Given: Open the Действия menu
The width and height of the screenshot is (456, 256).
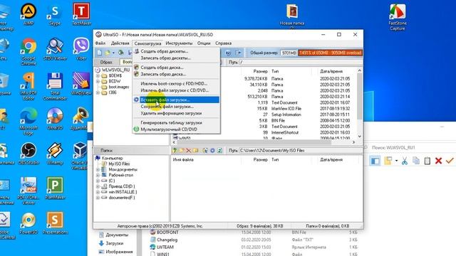Looking at the screenshot, I should coord(120,43).
